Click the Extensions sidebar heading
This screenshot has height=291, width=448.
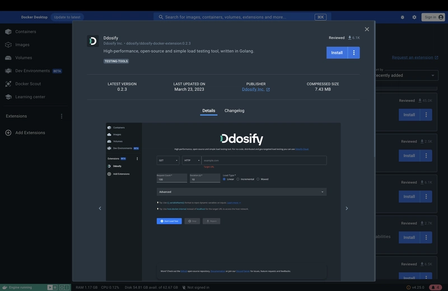(16, 116)
